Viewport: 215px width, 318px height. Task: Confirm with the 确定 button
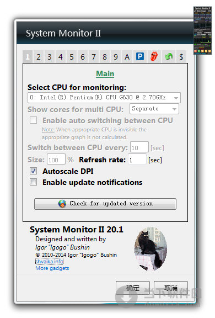click(133, 288)
